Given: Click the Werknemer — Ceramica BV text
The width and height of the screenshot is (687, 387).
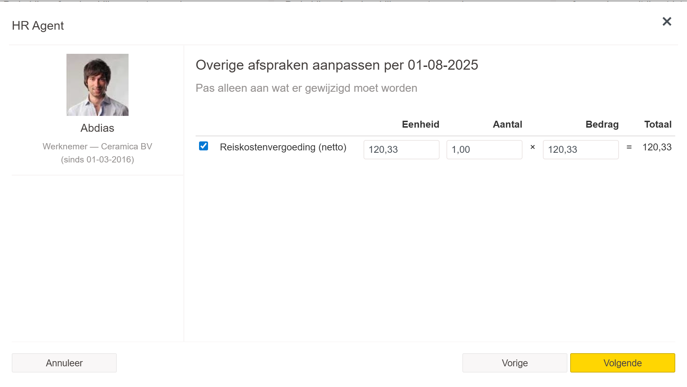Looking at the screenshot, I should coord(97,147).
